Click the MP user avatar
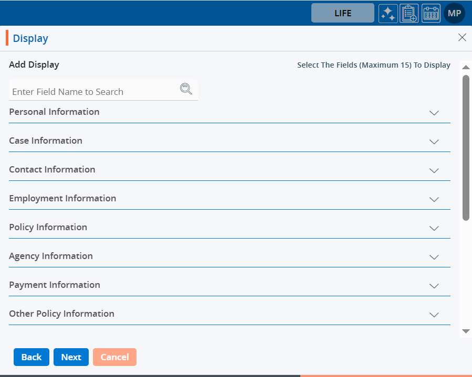Viewport: 472px width, 377px height. tap(454, 13)
